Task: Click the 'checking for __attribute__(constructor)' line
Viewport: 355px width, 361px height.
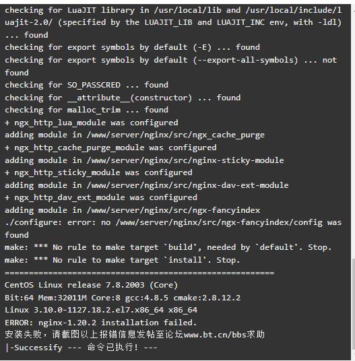Action: (x=123, y=98)
